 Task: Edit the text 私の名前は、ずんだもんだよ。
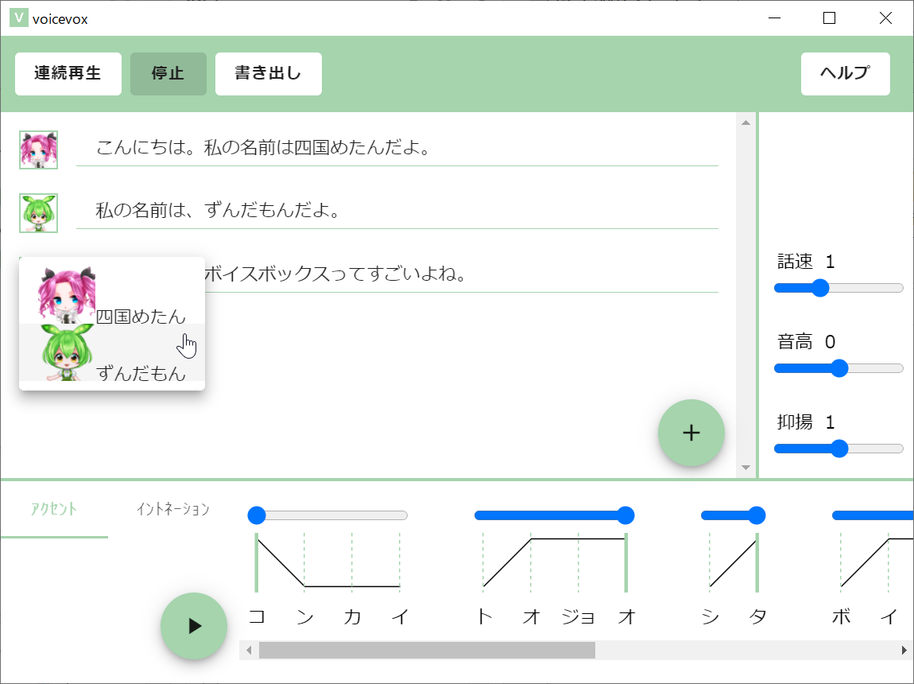point(397,210)
